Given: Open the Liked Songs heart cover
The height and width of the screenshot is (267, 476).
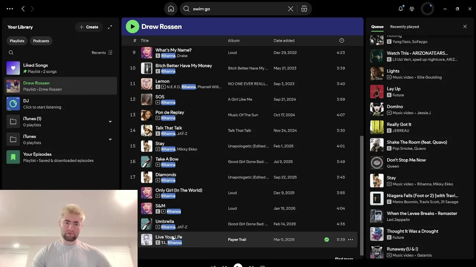Looking at the screenshot, I should (13, 68).
